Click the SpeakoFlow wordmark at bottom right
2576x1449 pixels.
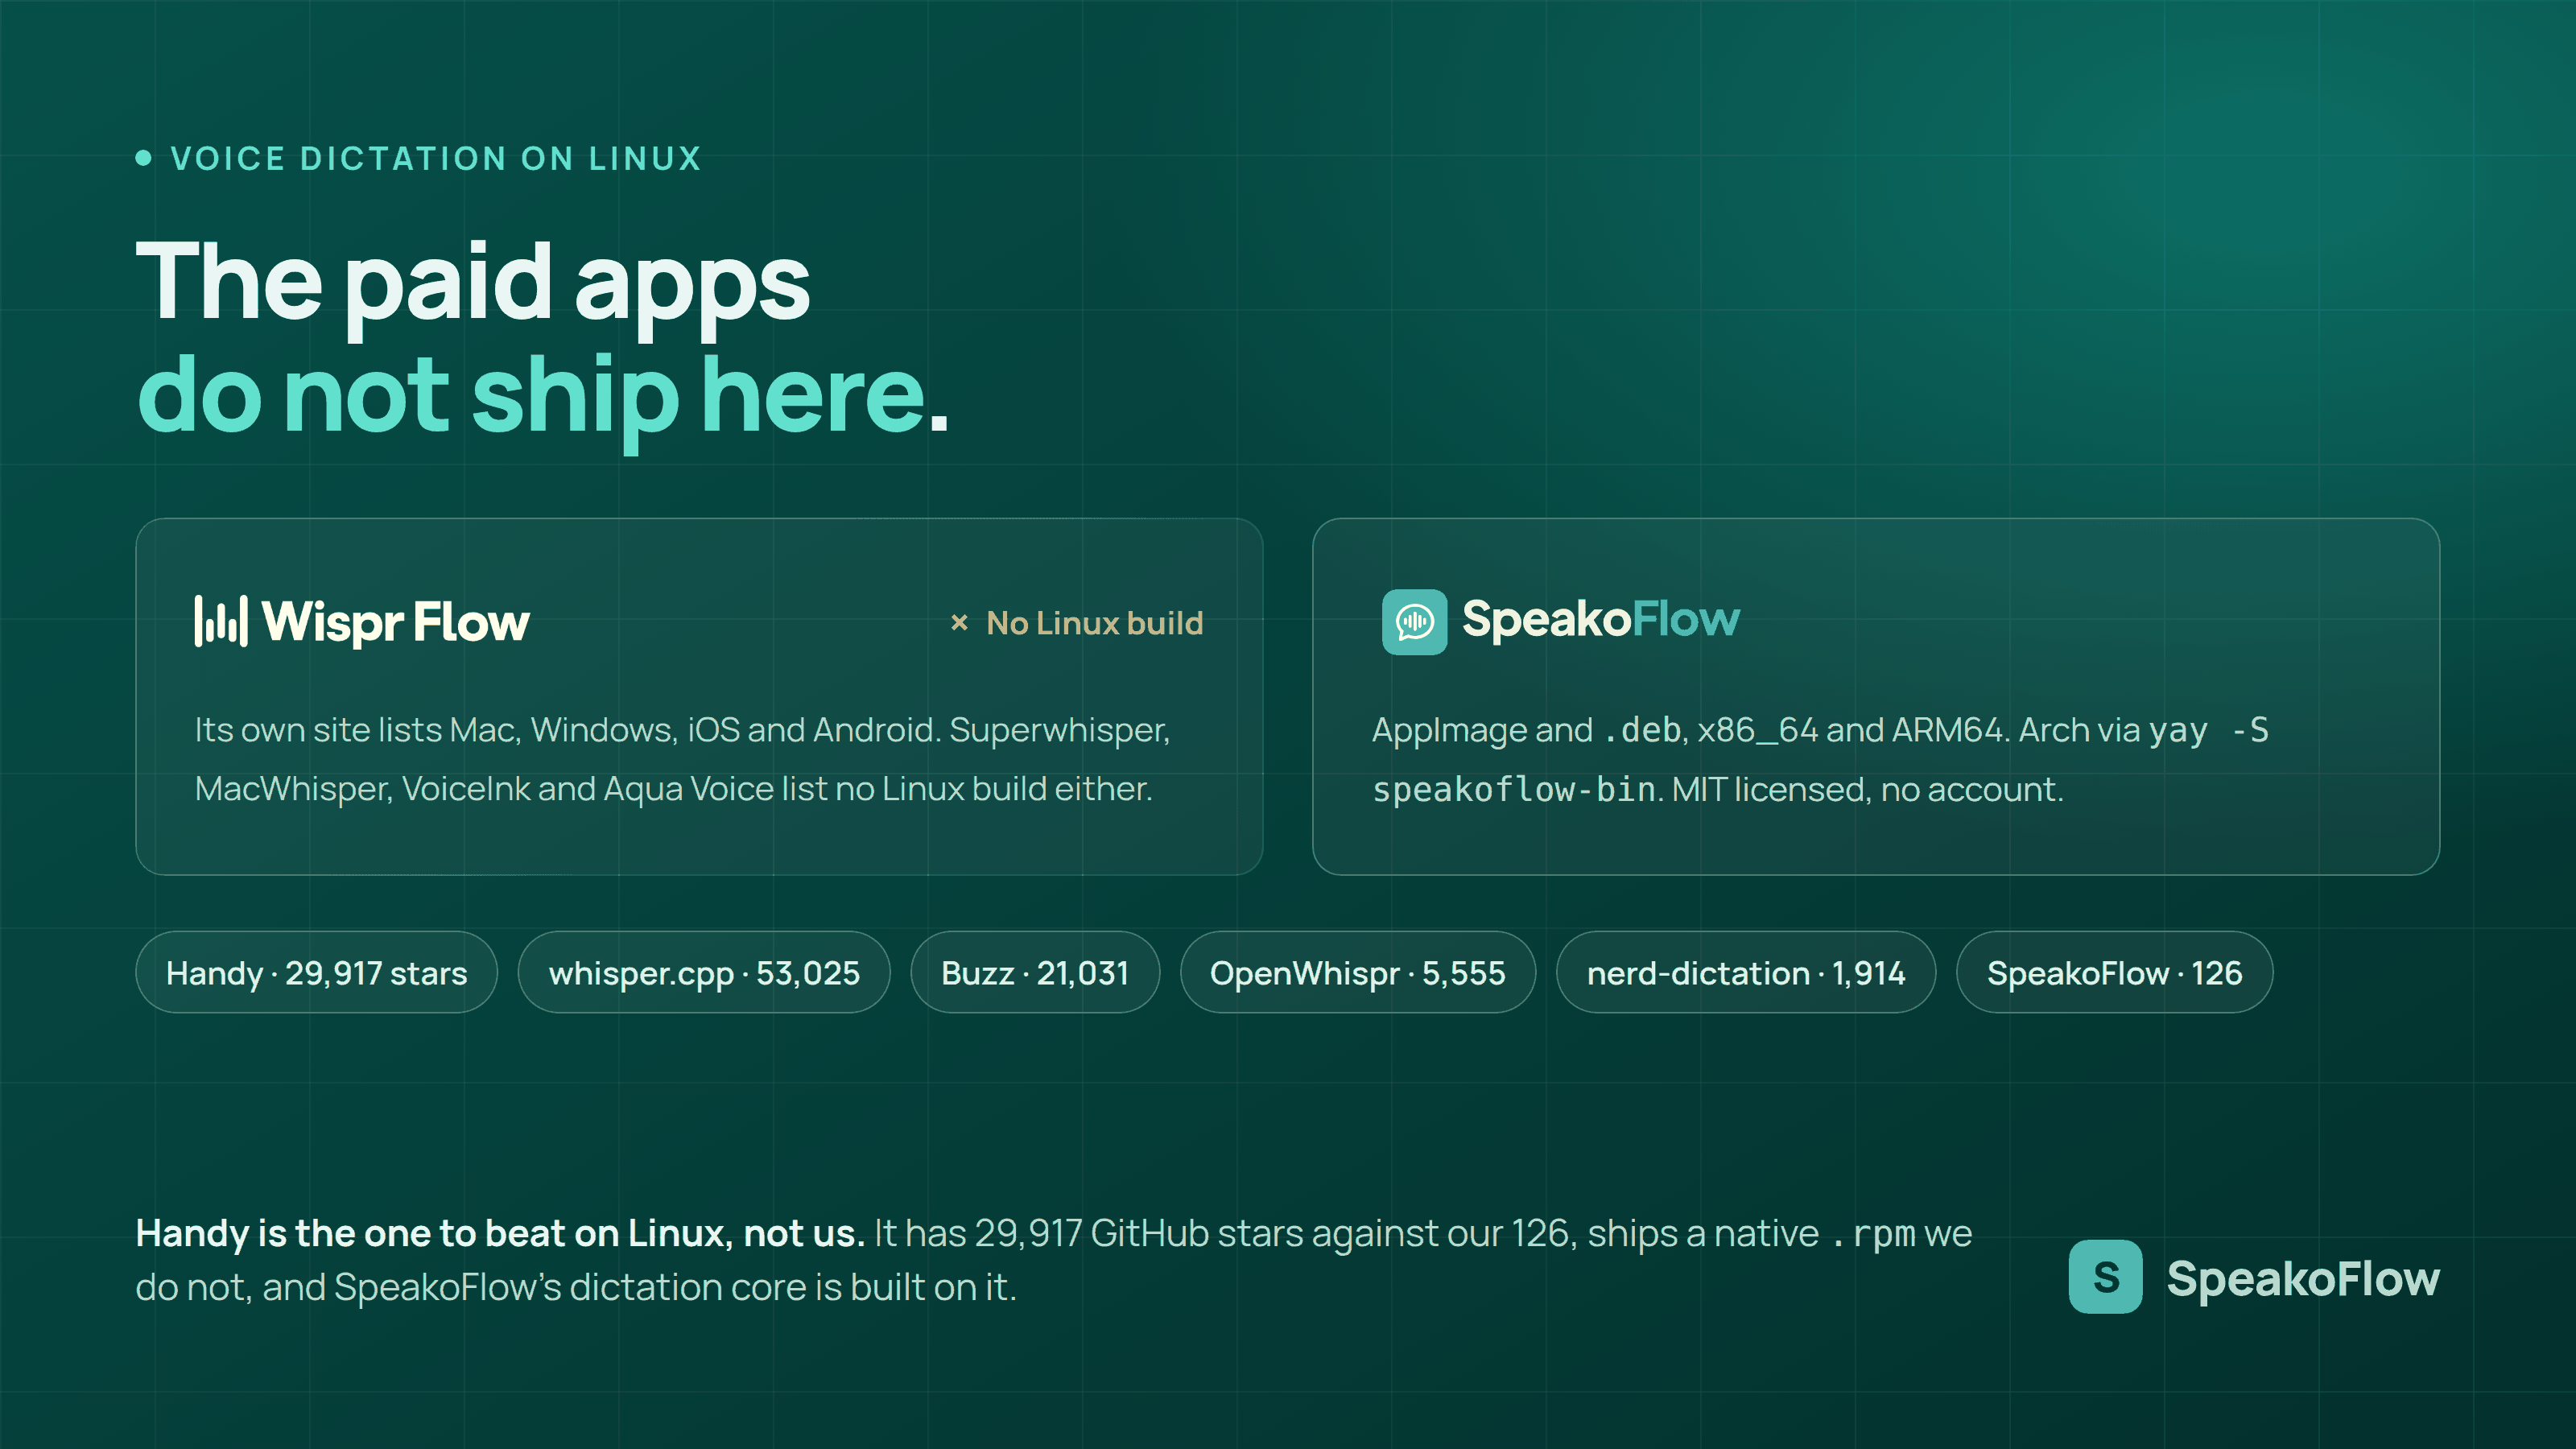2303,1279
